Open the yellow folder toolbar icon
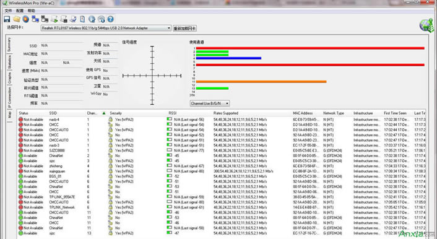The image size is (437, 239). (17, 19)
